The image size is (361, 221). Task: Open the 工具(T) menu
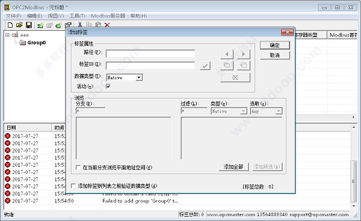point(78,16)
